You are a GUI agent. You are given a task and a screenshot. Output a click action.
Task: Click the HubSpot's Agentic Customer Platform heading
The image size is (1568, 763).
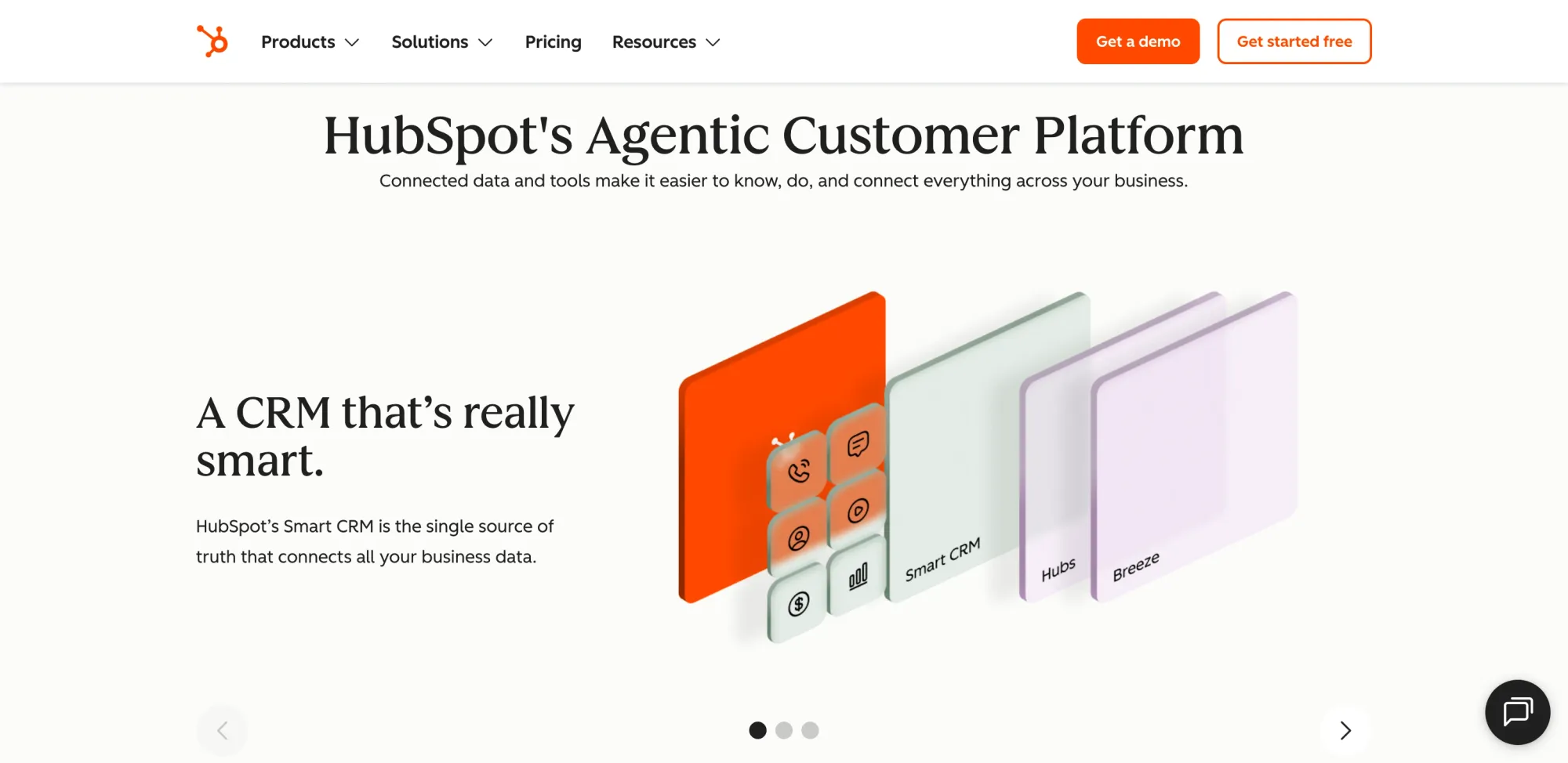click(784, 136)
